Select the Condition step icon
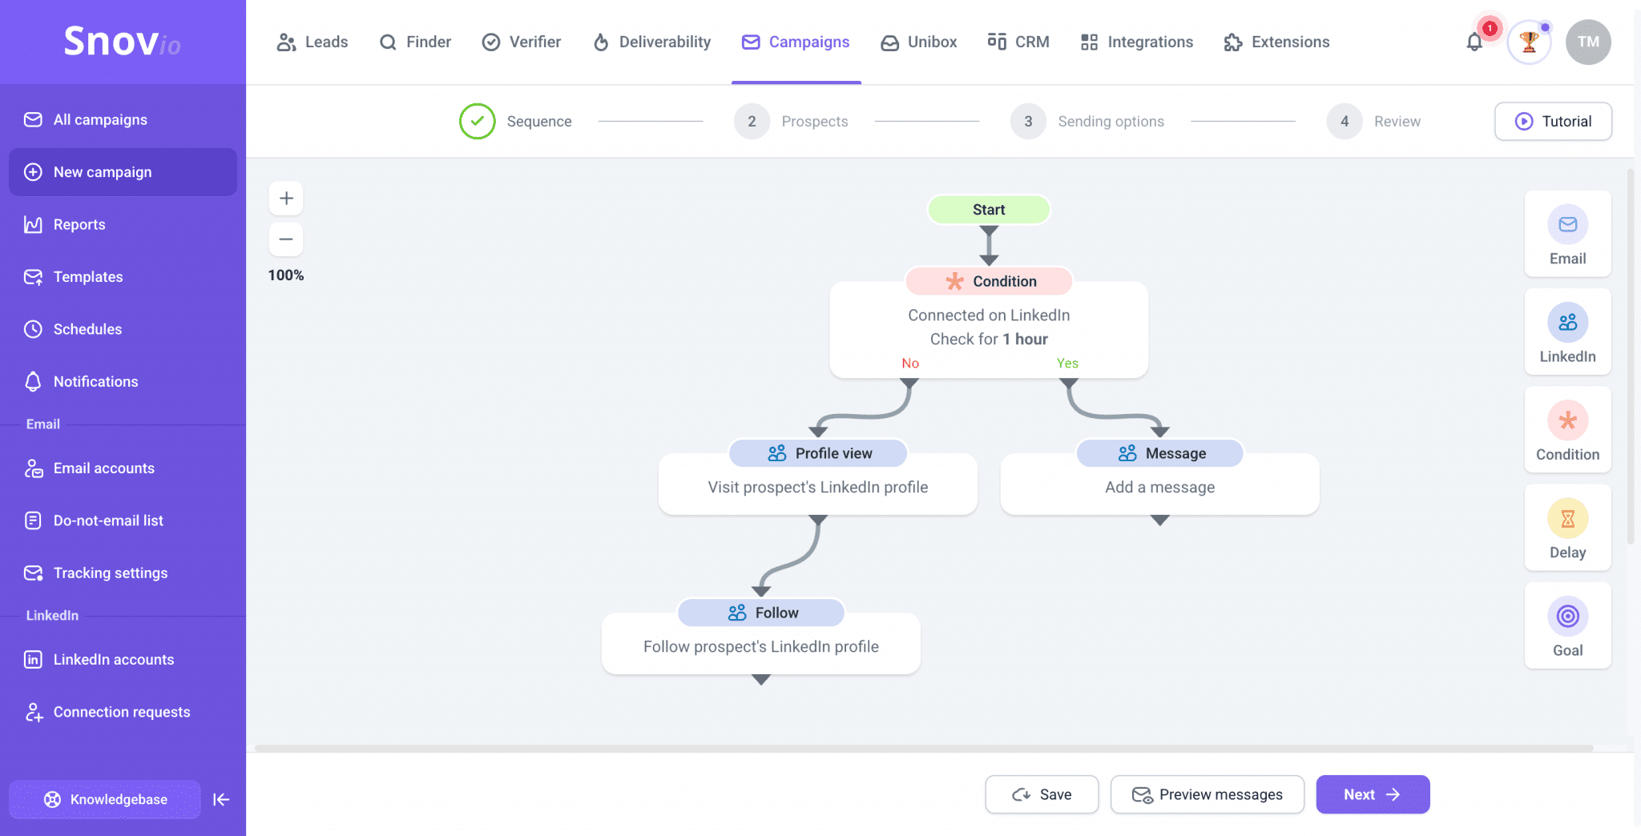1641x836 pixels. (1566, 430)
